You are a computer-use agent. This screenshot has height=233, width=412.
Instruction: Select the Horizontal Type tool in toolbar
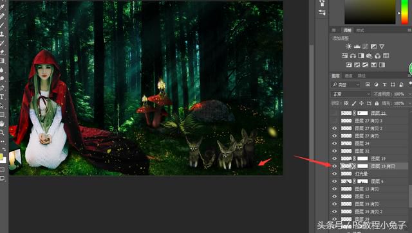click(2, 97)
